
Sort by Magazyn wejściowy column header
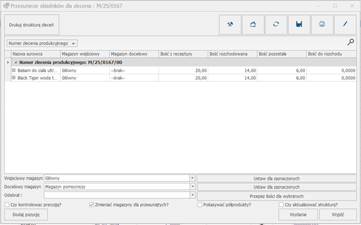(85, 54)
